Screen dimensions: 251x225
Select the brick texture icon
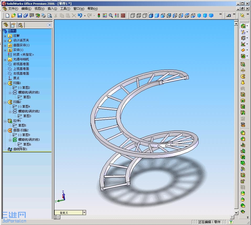click(x=123, y=15)
